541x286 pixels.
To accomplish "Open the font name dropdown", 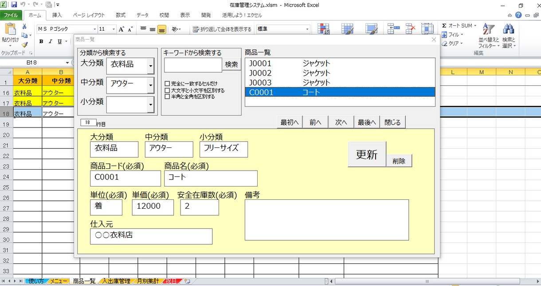I will (x=94, y=29).
